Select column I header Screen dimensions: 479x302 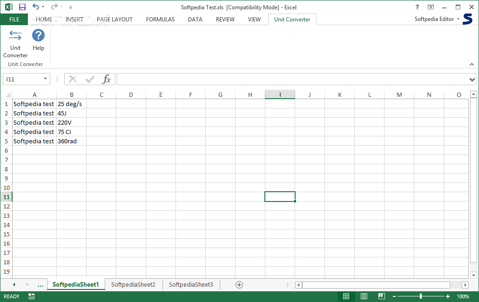[x=280, y=94]
